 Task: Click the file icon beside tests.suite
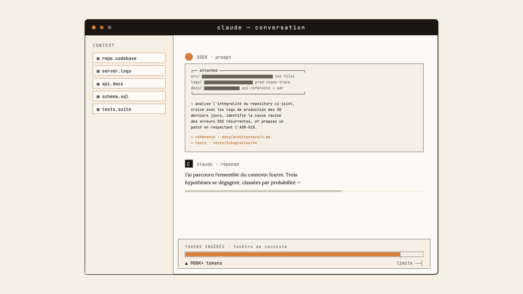coord(98,109)
